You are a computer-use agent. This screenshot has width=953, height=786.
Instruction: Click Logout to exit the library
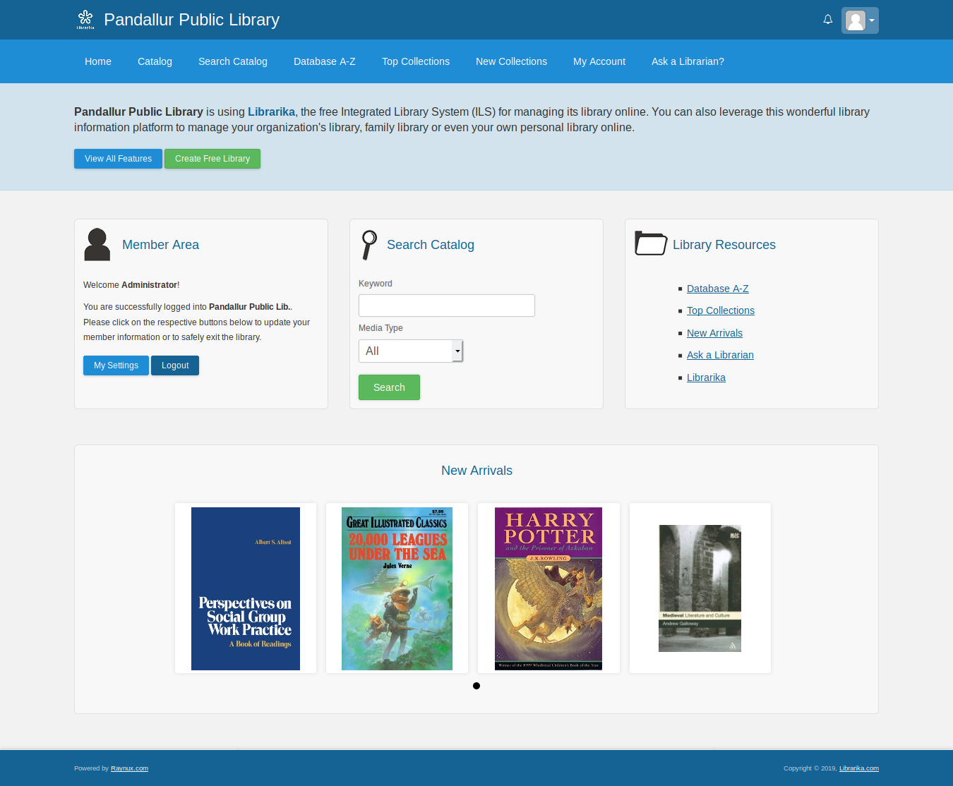tap(174, 365)
